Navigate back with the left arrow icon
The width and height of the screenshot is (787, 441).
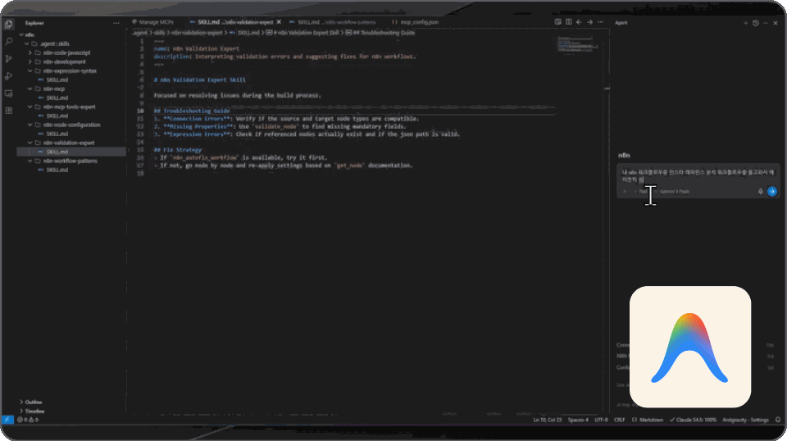pyautogui.click(x=580, y=22)
